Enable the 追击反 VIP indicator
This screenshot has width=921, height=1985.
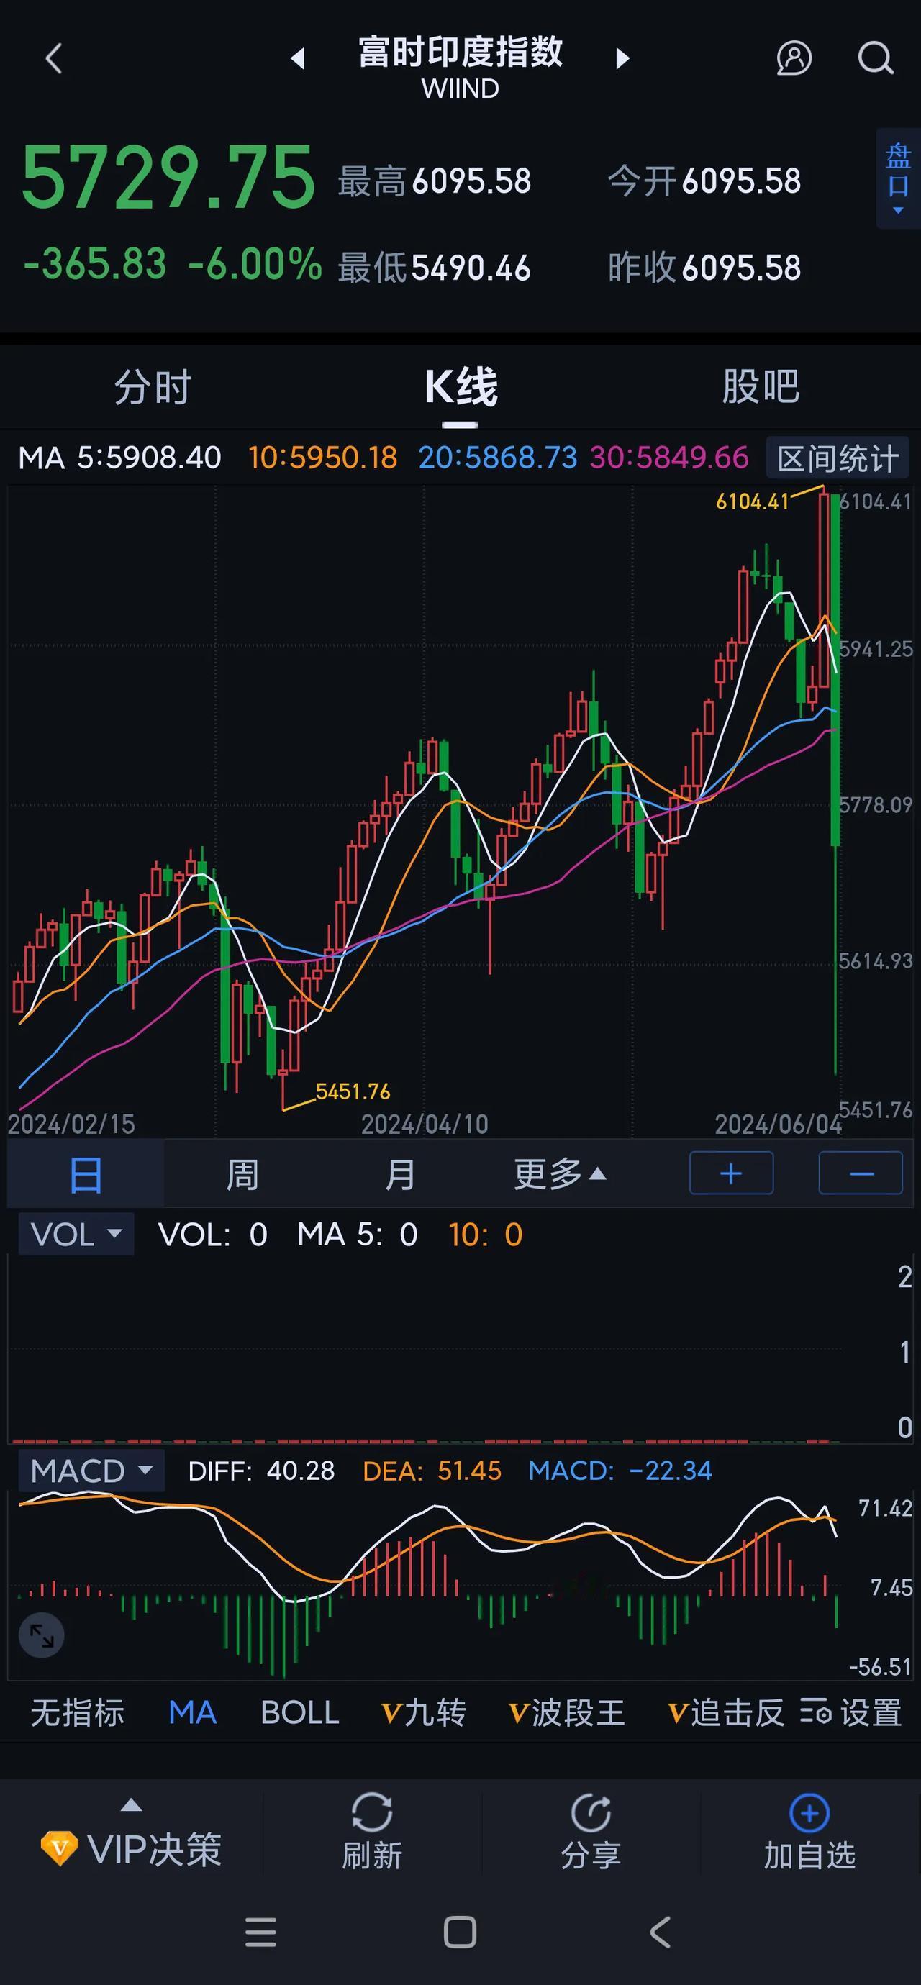(725, 1713)
